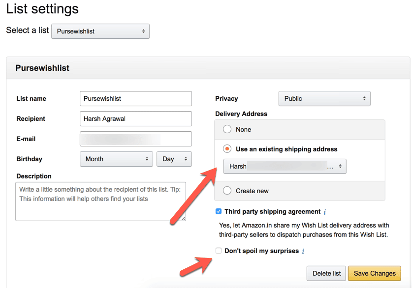
Task: Expand the birthday Month dropdown
Action: (116, 159)
